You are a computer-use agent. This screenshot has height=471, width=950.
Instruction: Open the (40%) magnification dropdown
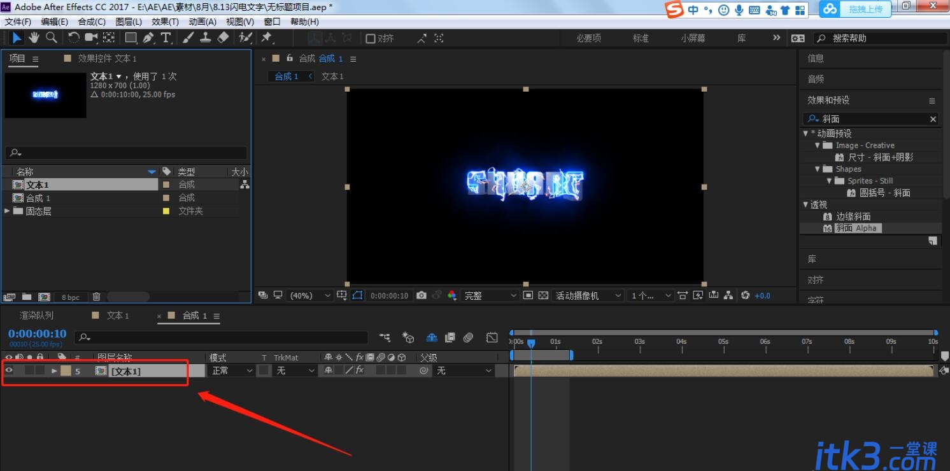point(311,295)
